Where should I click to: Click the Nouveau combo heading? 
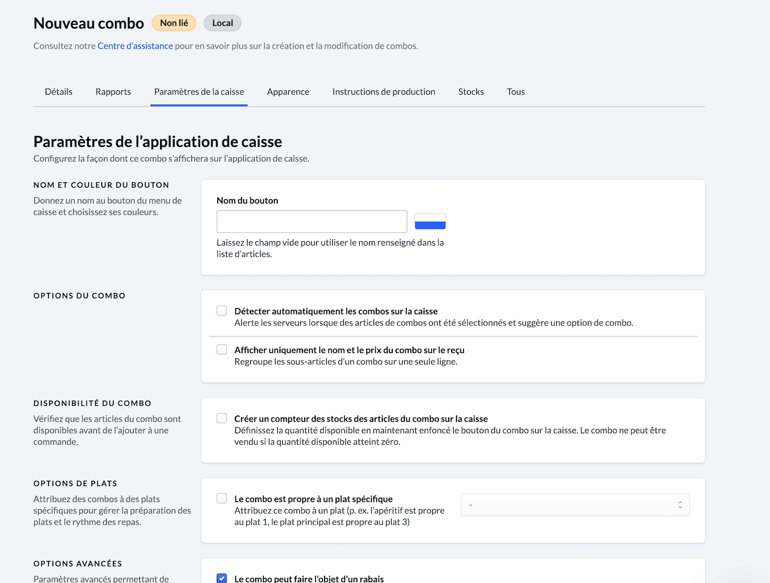[x=89, y=23]
